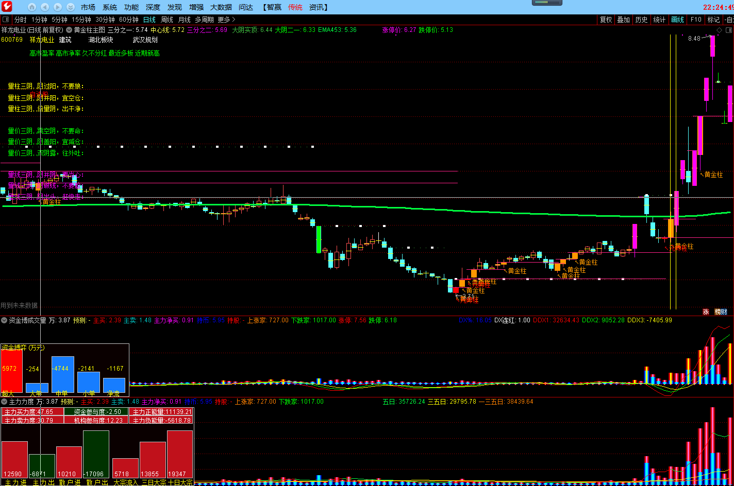Expand the 黄金柱主图 indicator dropdown
The width and height of the screenshot is (734, 486).
coord(69,30)
